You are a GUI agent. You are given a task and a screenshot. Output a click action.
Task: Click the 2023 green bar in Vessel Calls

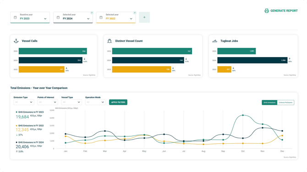53,51
